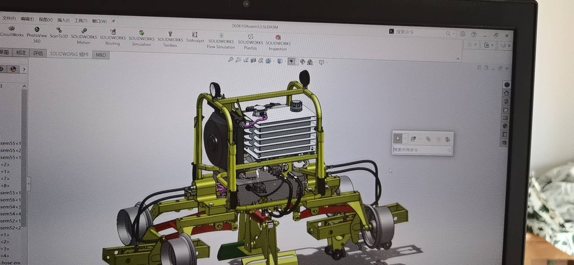Image resolution: width=574 pixels, height=265 pixels.
Task: Collapse the ribbon with the chevron arrow
Action: 458,59
